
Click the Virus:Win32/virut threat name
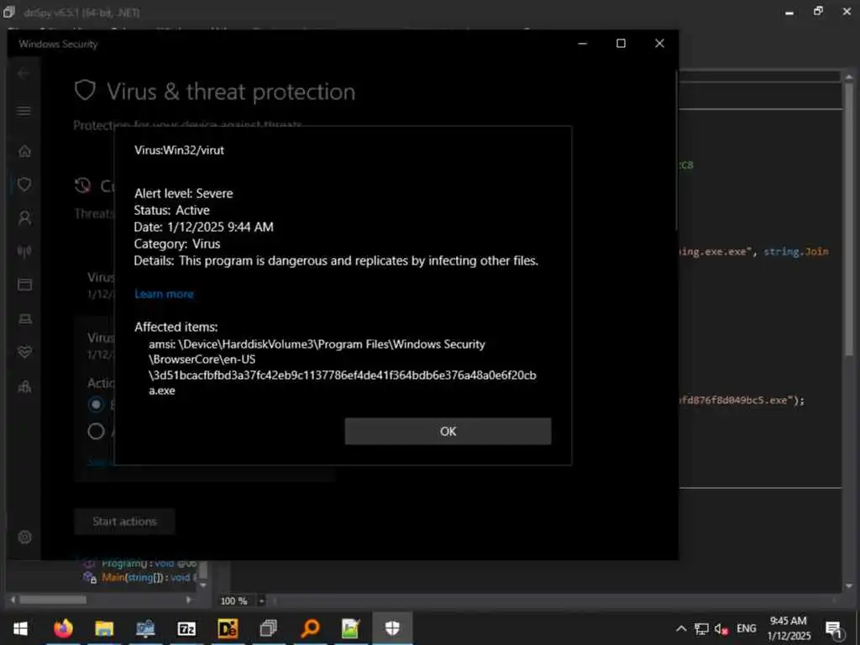click(x=180, y=149)
